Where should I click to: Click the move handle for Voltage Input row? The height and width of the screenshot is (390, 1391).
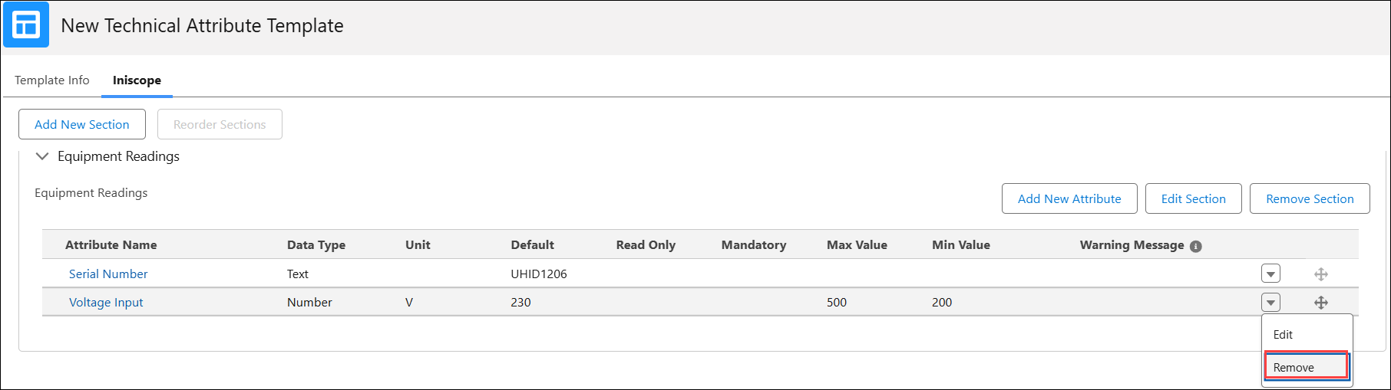tap(1320, 303)
